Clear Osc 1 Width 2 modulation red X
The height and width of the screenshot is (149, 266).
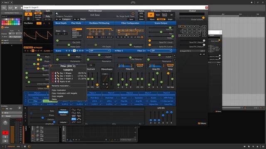[x=53, y=79]
